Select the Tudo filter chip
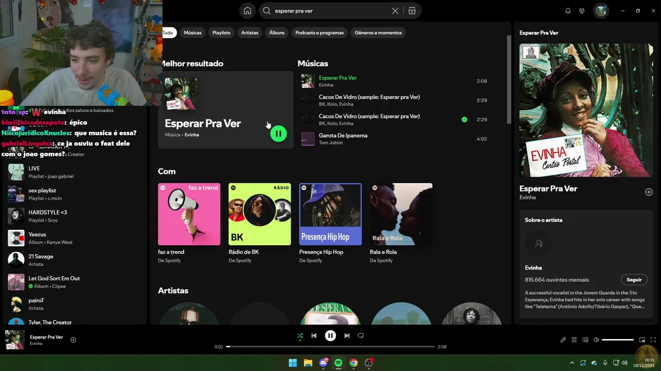This screenshot has height=371, width=661. pos(168,32)
